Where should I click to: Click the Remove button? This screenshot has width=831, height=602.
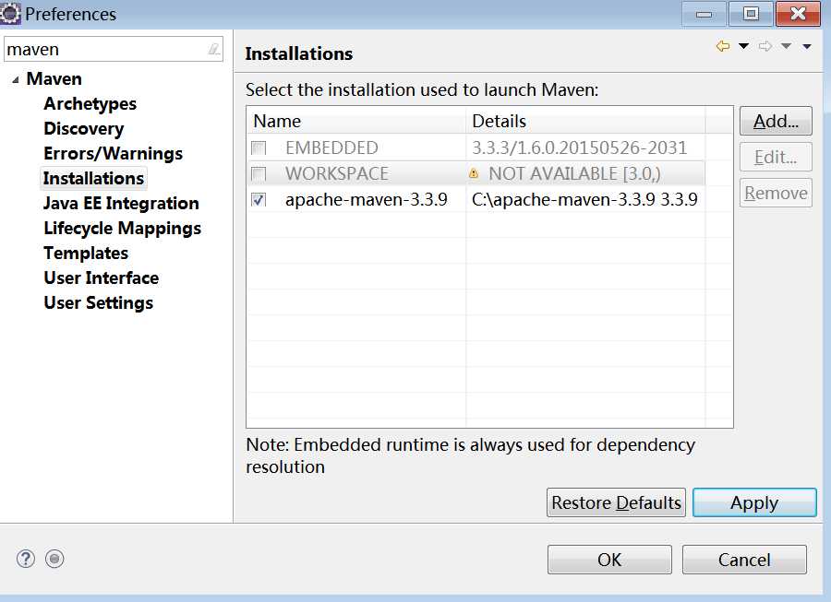pyautogui.click(x=776, y=193)
